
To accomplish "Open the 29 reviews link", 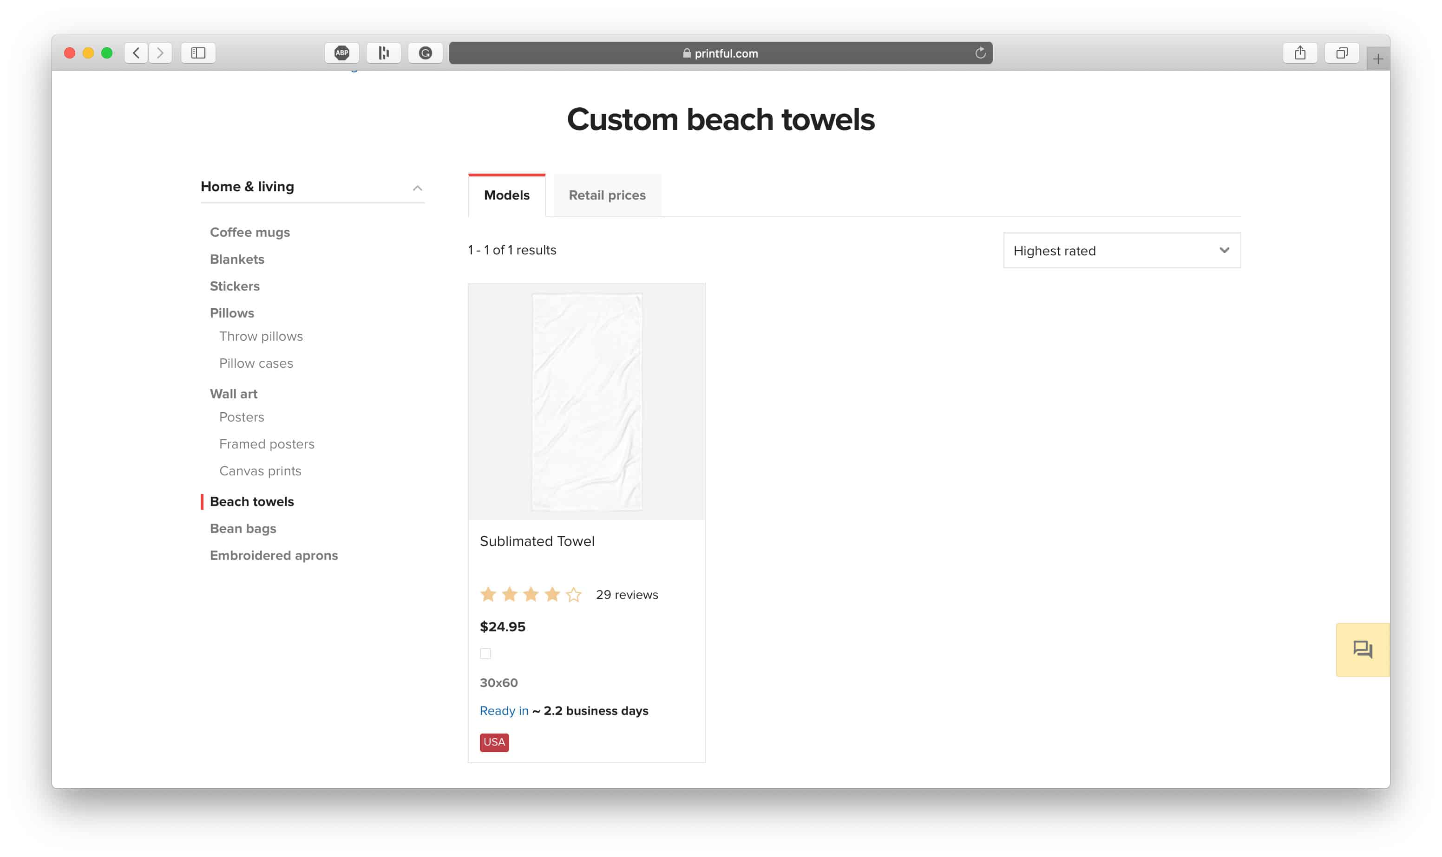I will [627, 594].
